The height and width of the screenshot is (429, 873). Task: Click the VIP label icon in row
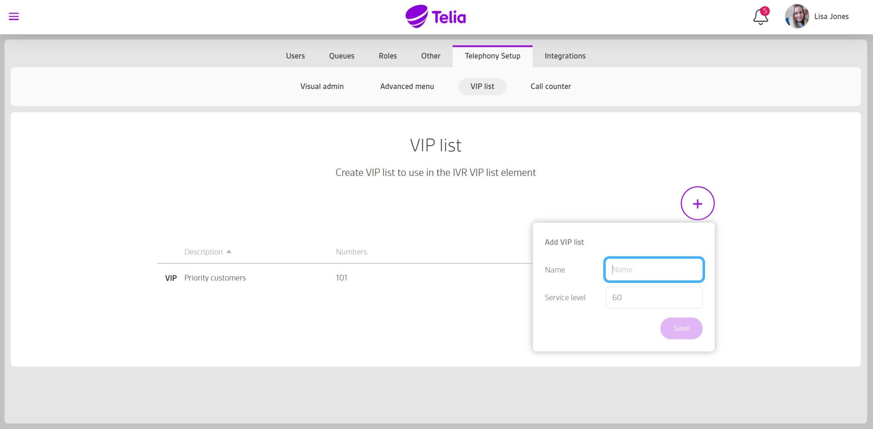click(x=171, y=278)
